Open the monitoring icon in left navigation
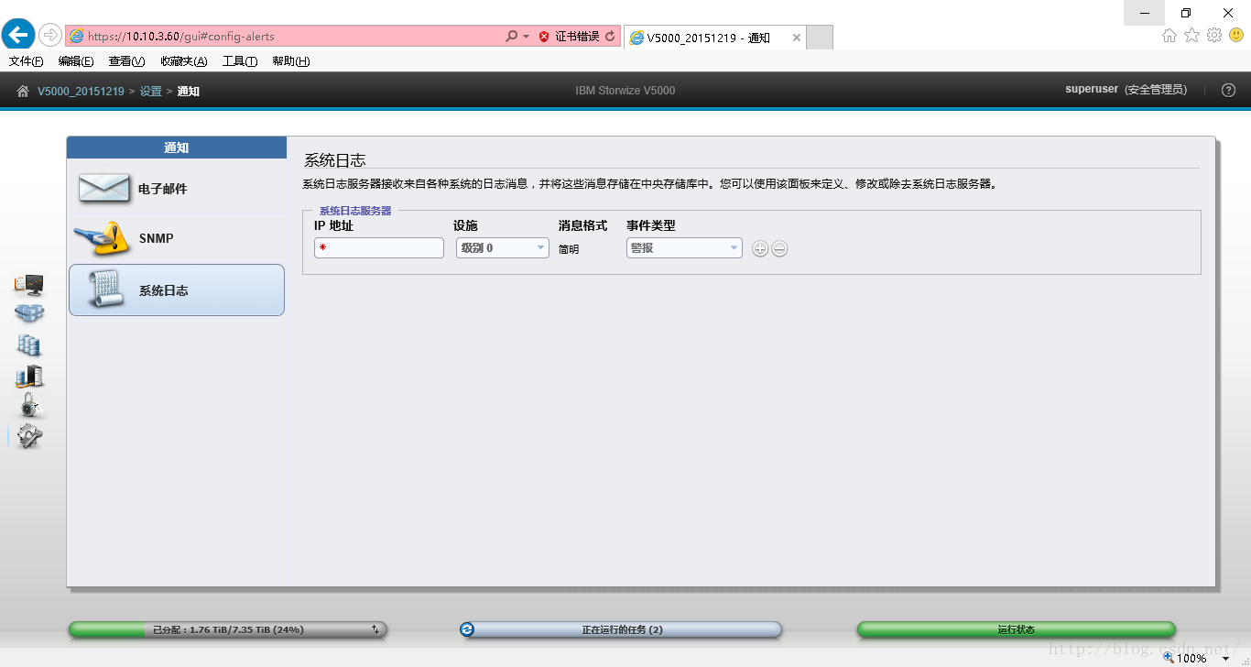The height and width of the screenshot is (667, 1251). (x=29, y=285)
